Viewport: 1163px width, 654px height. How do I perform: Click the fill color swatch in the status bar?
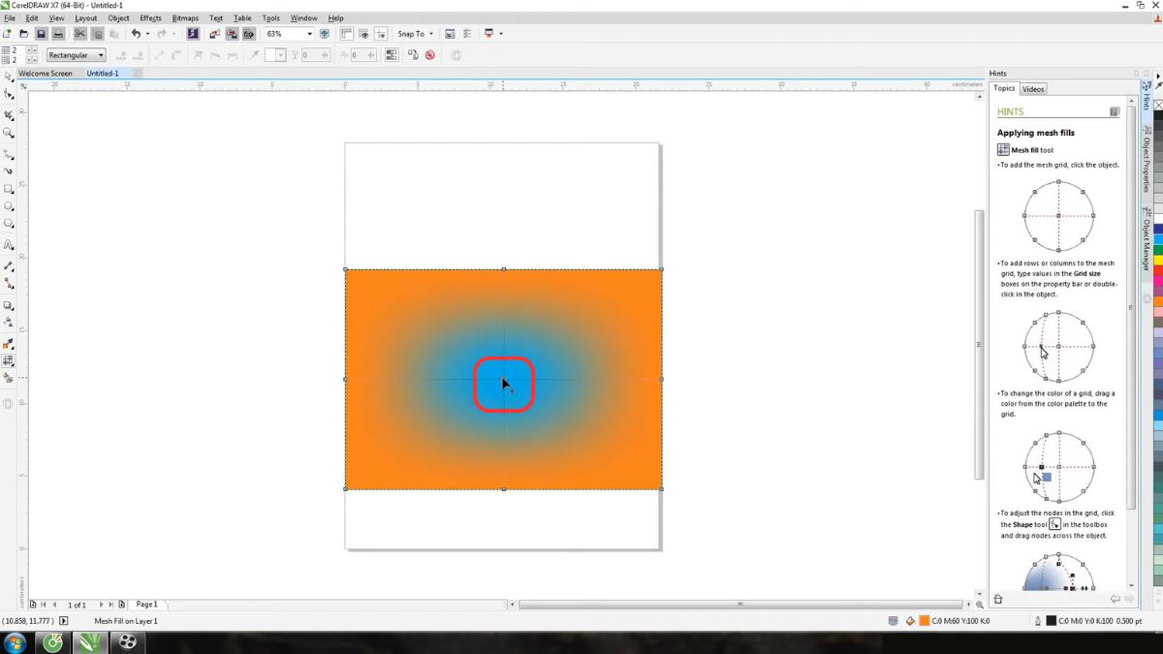(x=925, y=621)
